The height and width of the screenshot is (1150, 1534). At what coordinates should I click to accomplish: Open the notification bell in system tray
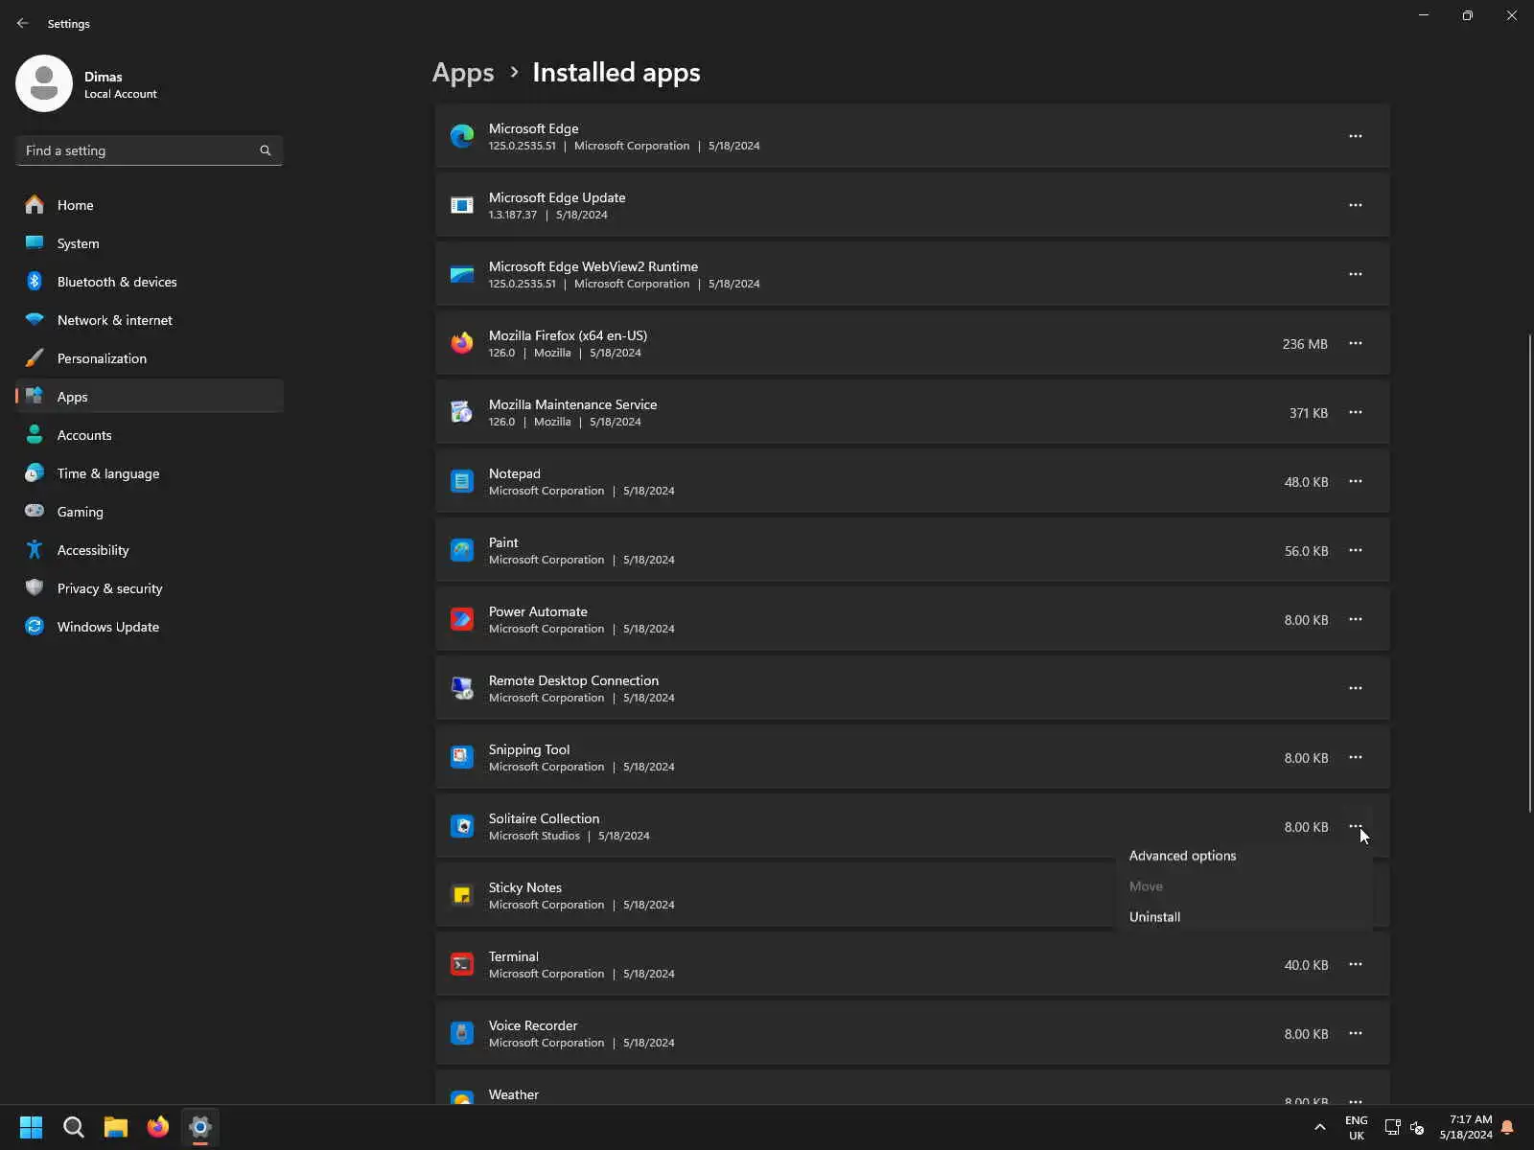[1507, 1127]
